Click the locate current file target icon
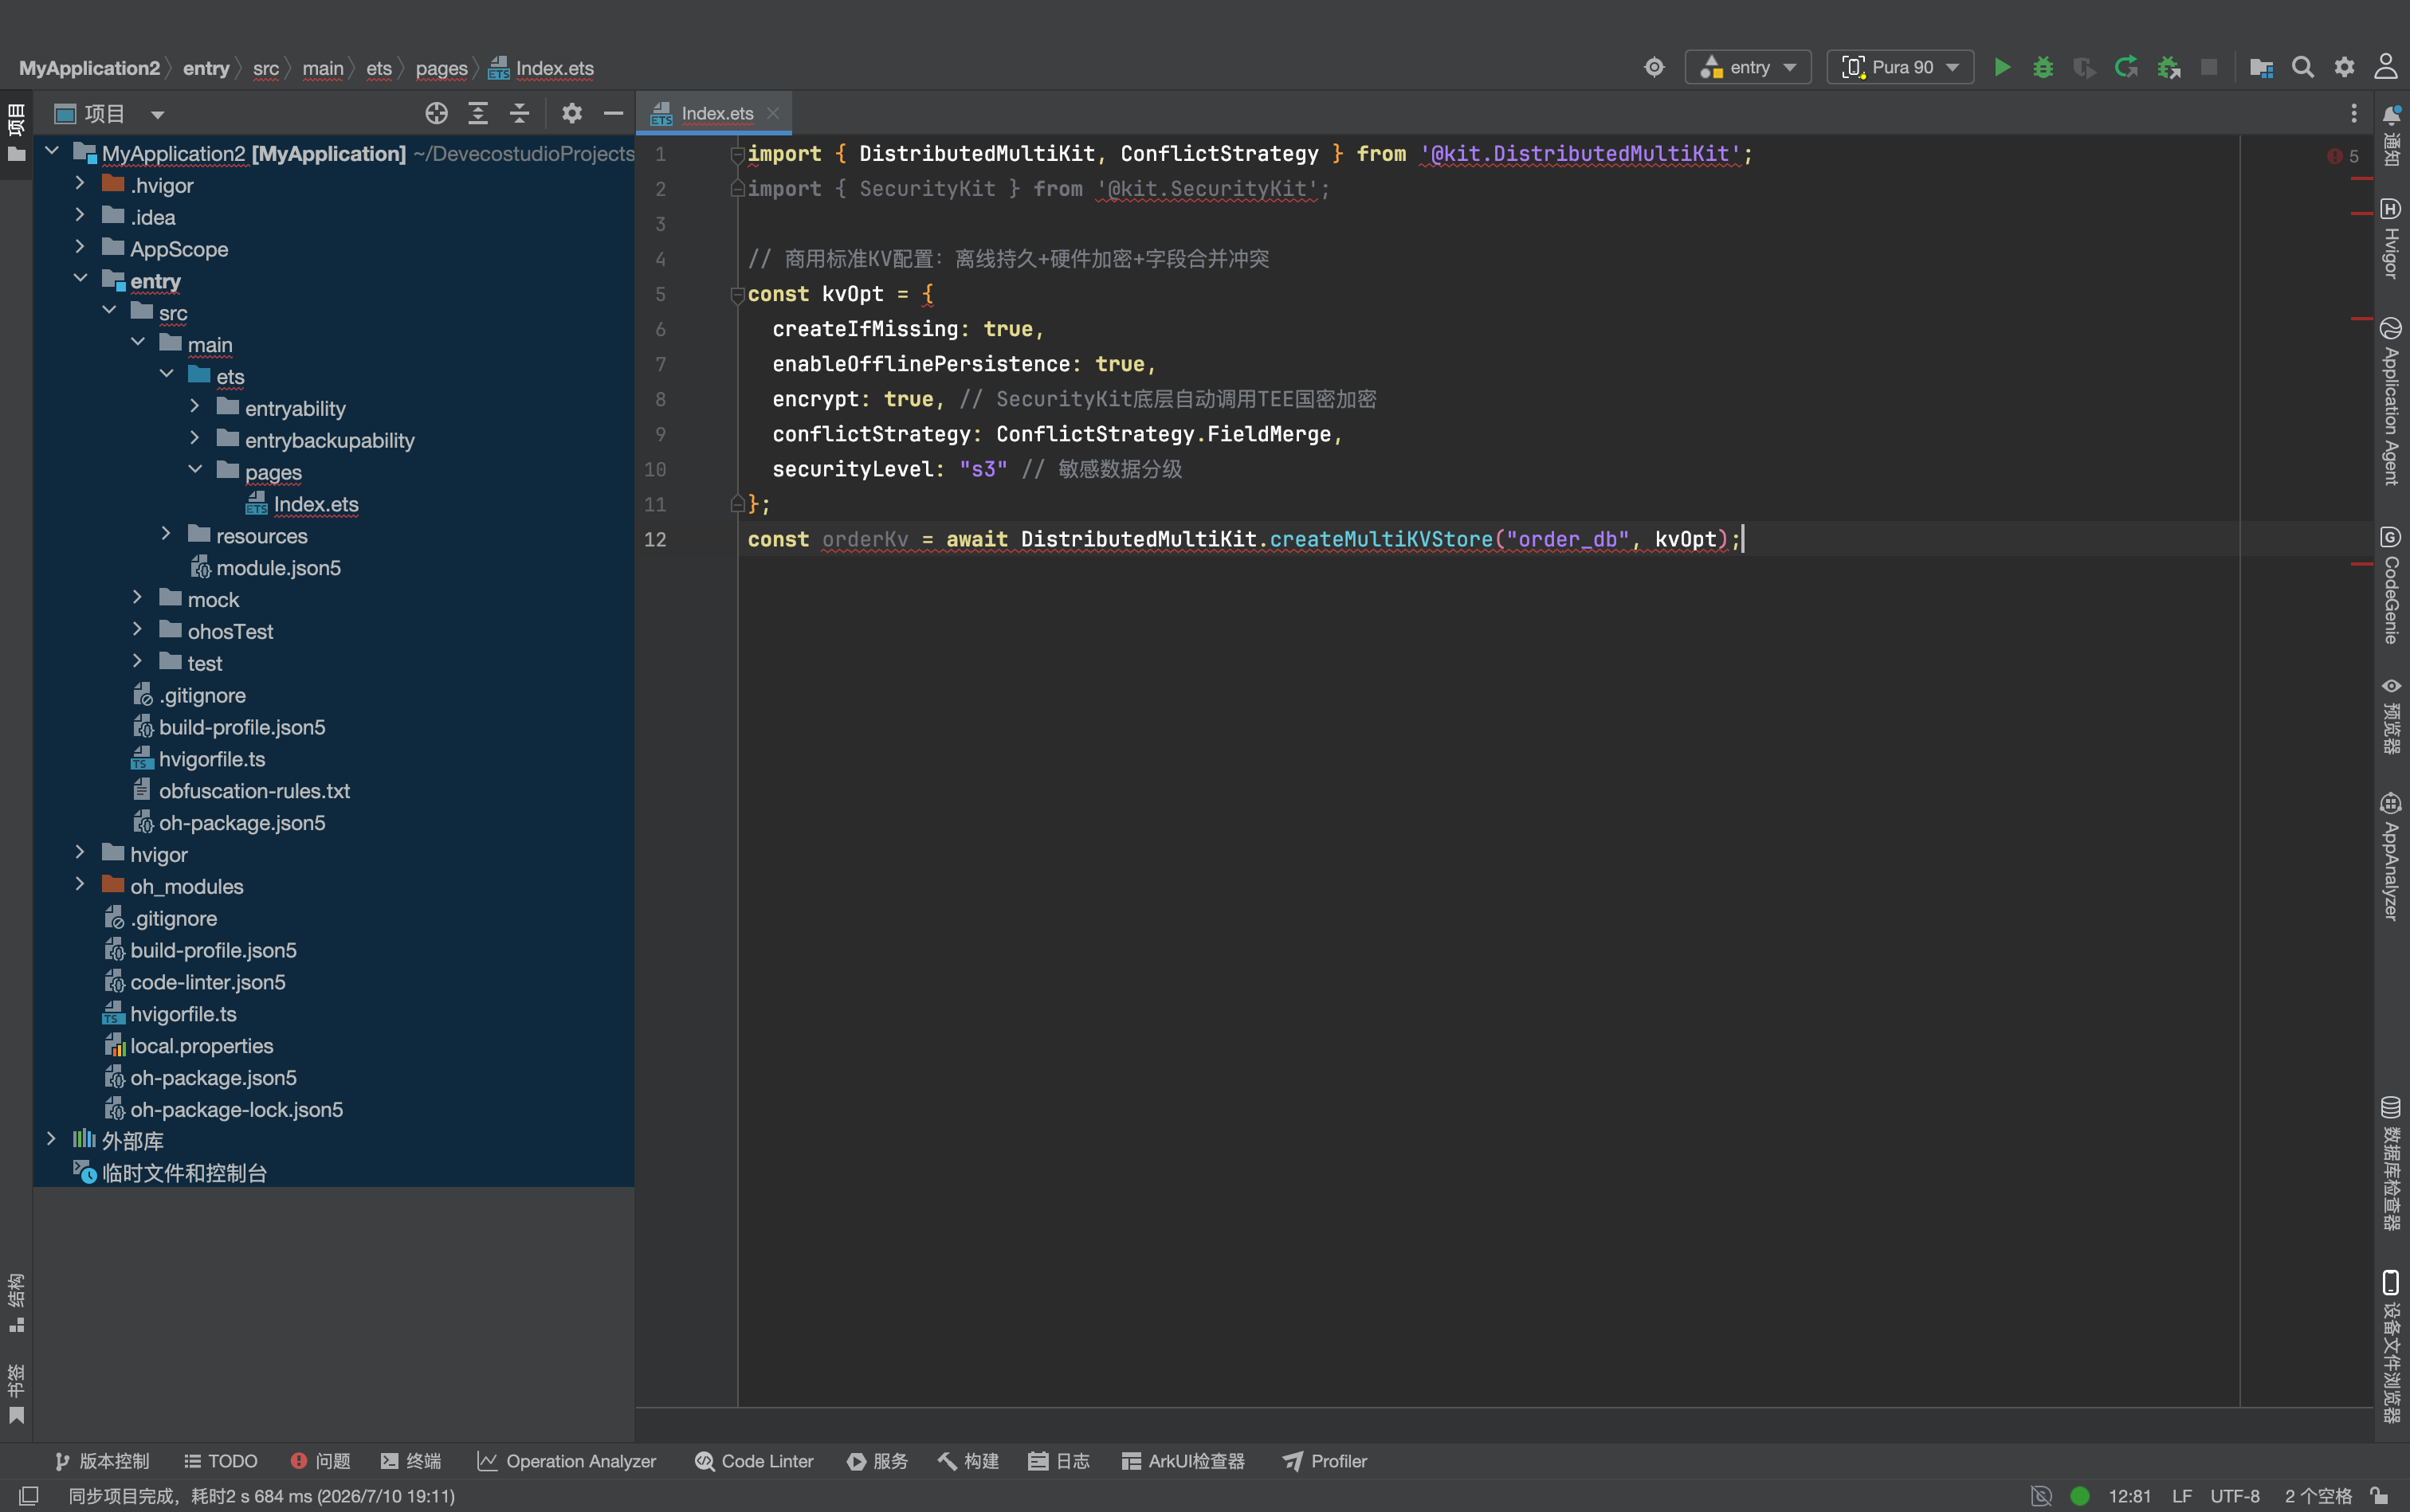 click(x=436, y=113)
